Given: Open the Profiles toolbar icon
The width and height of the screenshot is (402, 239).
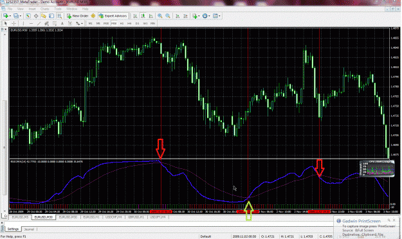Looking at the screenshot, I should (16, 16).
